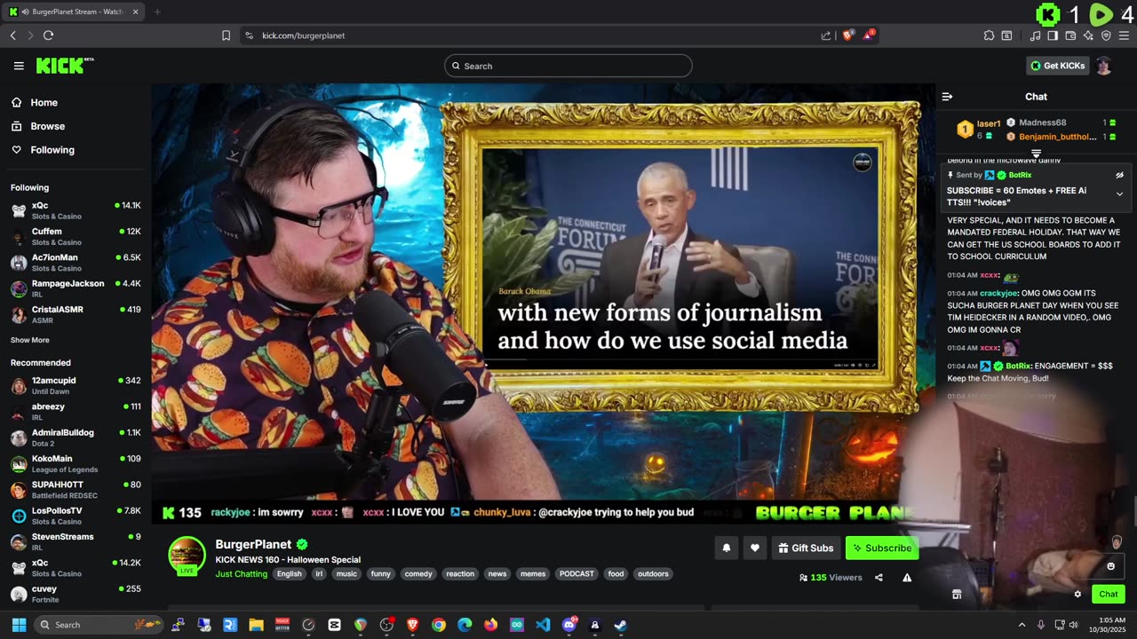Follow the channel with the heart icon
This screenshot has width=1137, height=639.
point(755,548)
